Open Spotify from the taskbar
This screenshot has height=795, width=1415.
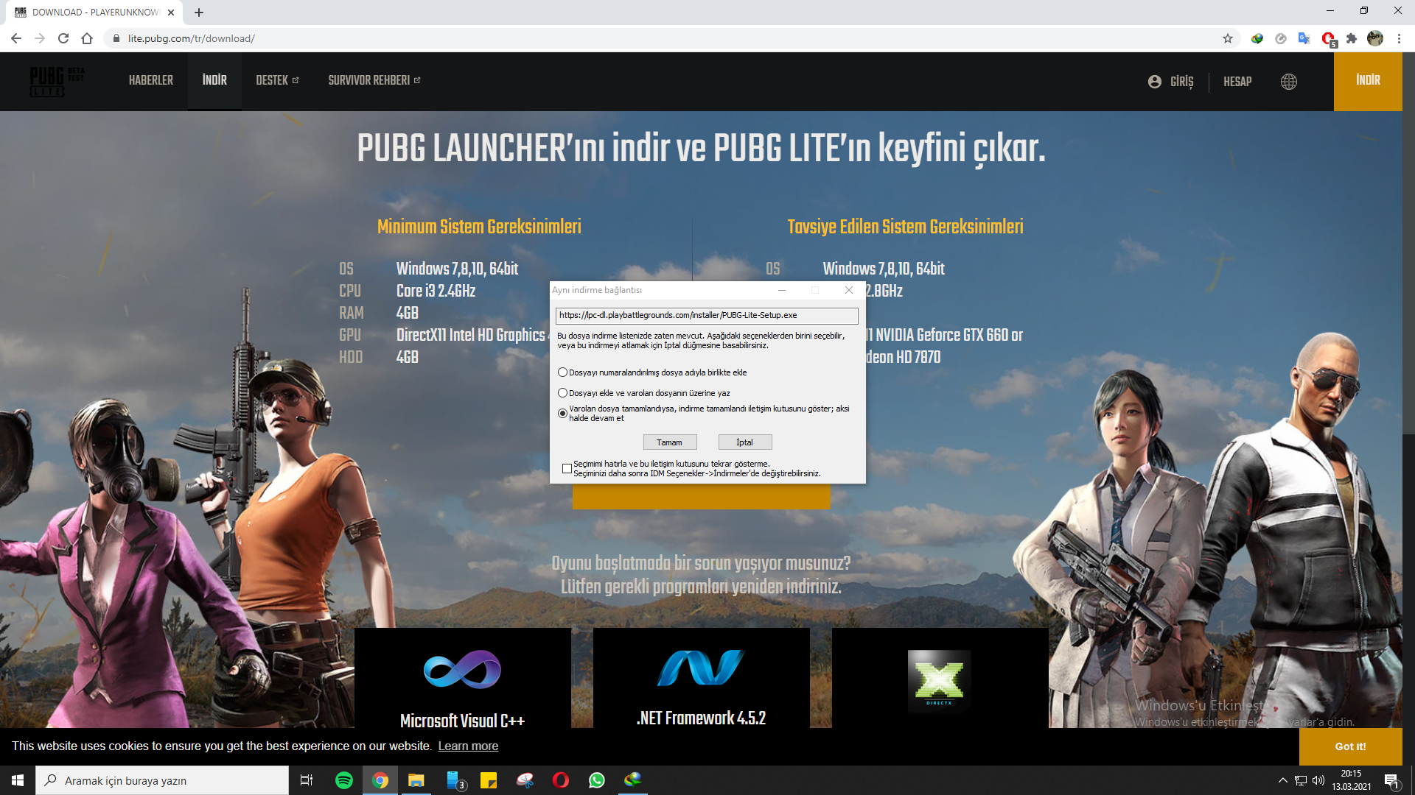(343, 780)
